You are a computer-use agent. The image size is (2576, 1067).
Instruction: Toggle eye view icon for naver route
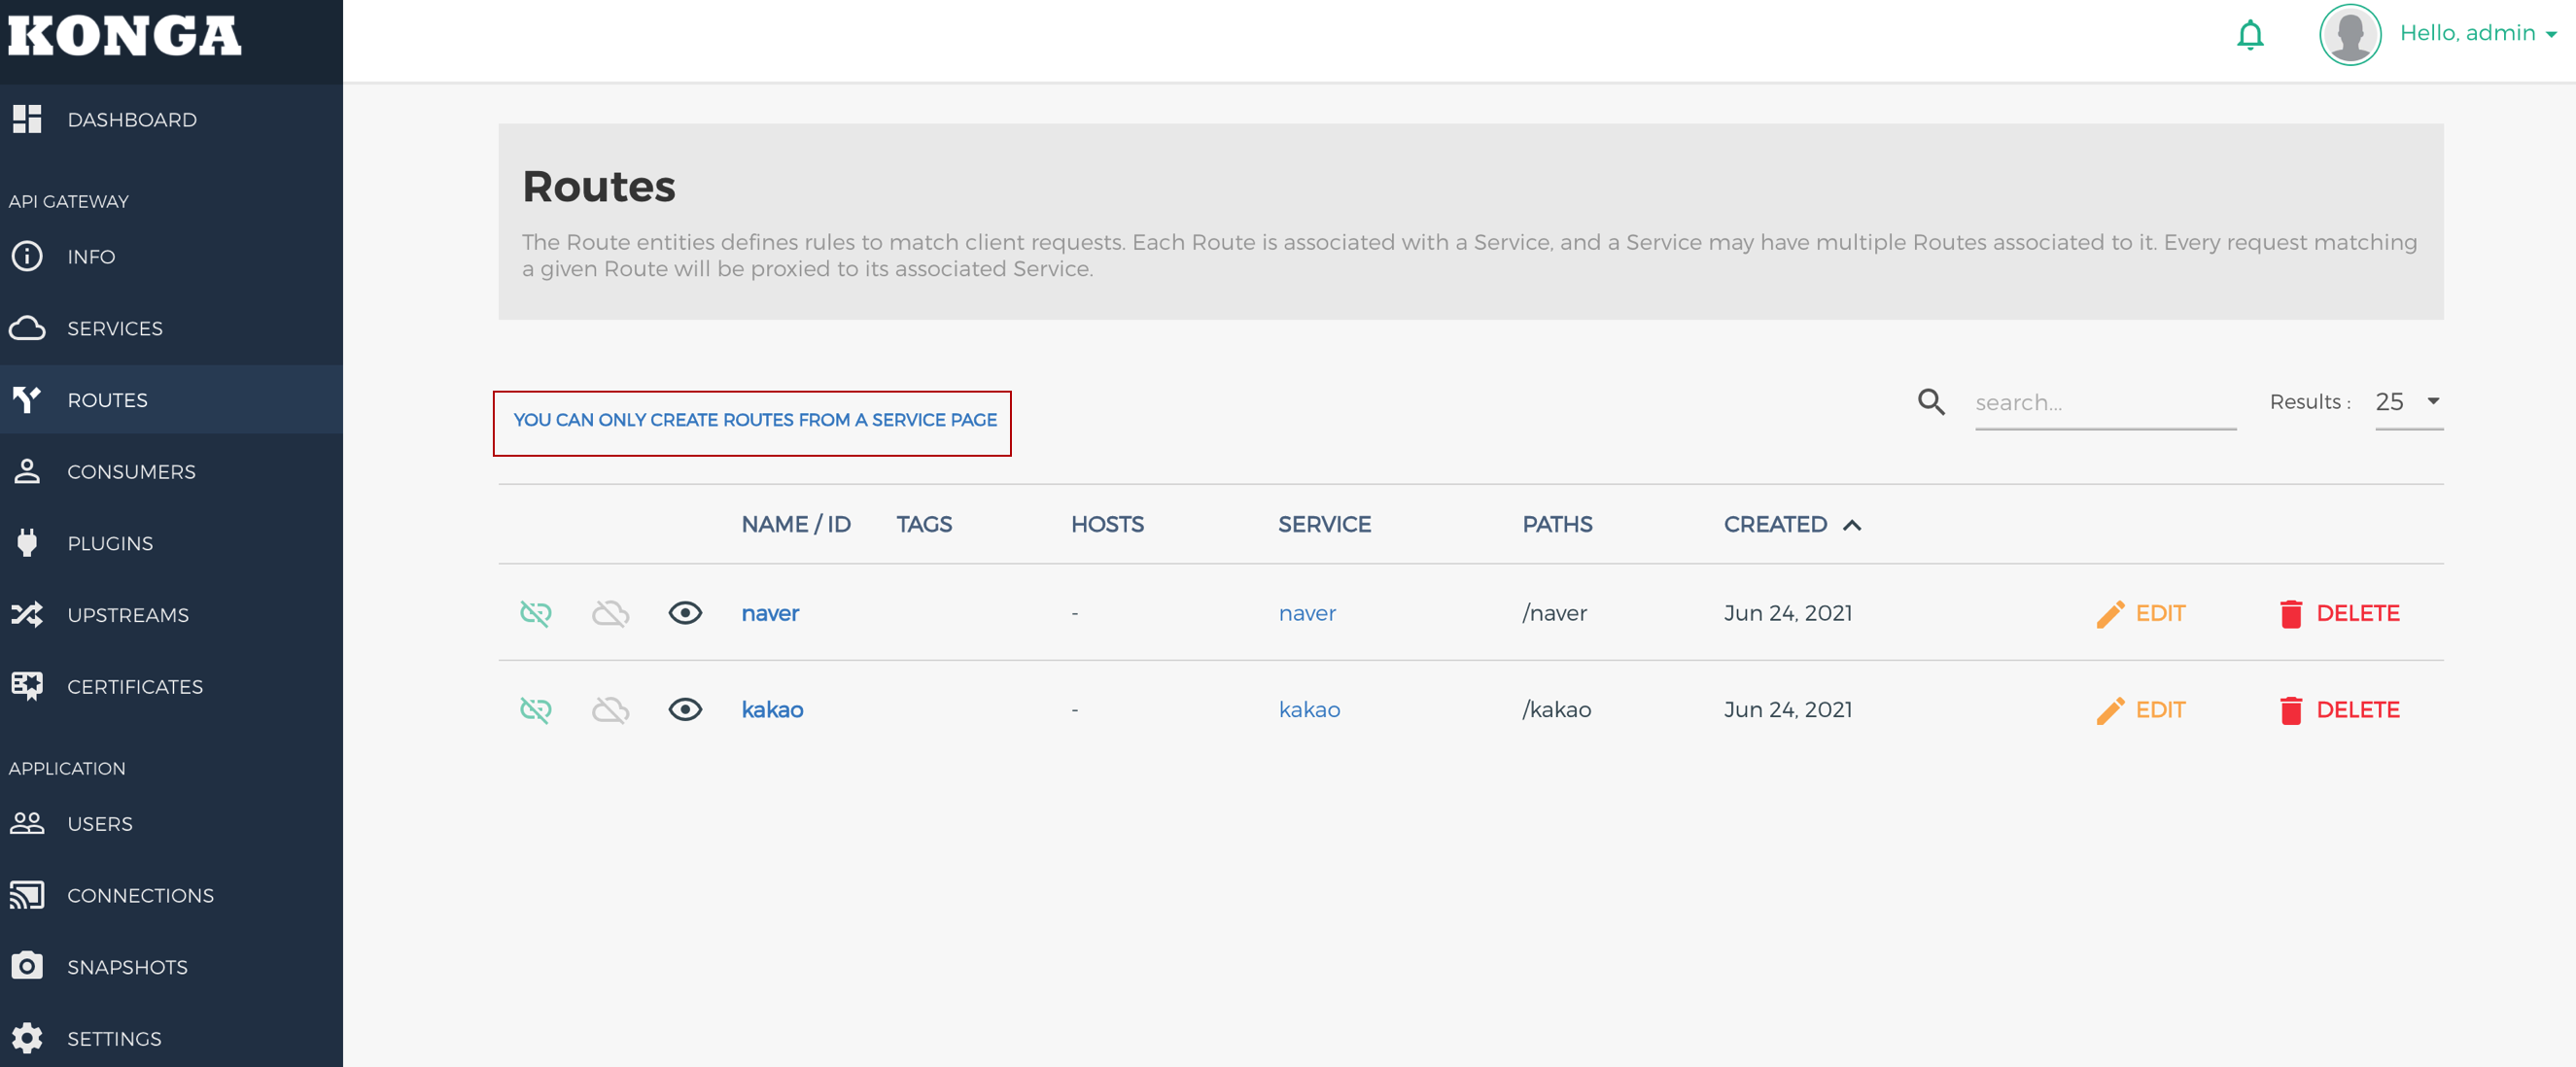(x=685, y=613)
